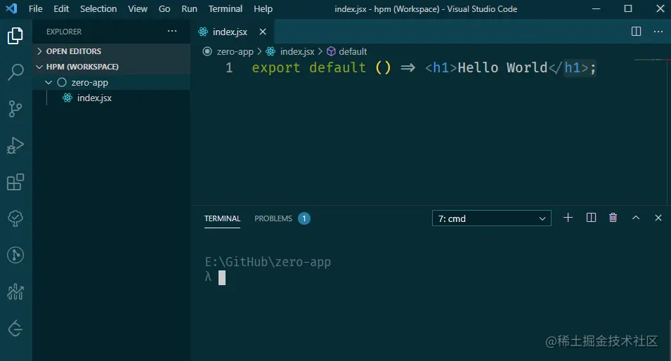The width and height of the screenshot is (671, 361).
Task: Open the Extensions view icon
Action: tap(15, 182)
